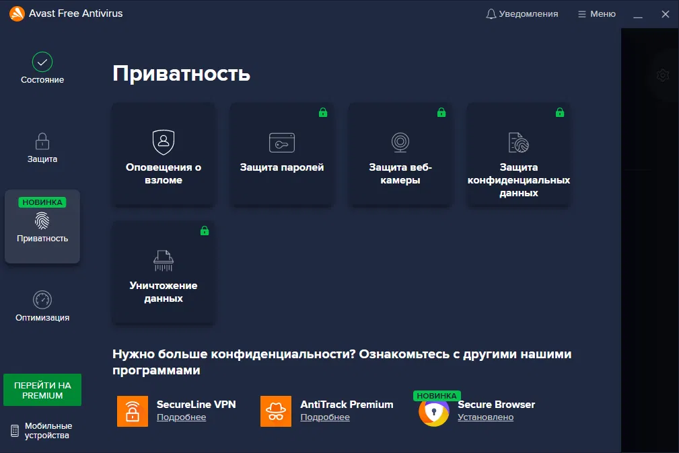The image size is (679, 453).
Task: Click the НОВИНКА badge above Приватность
Action: [x=42, y=202]
